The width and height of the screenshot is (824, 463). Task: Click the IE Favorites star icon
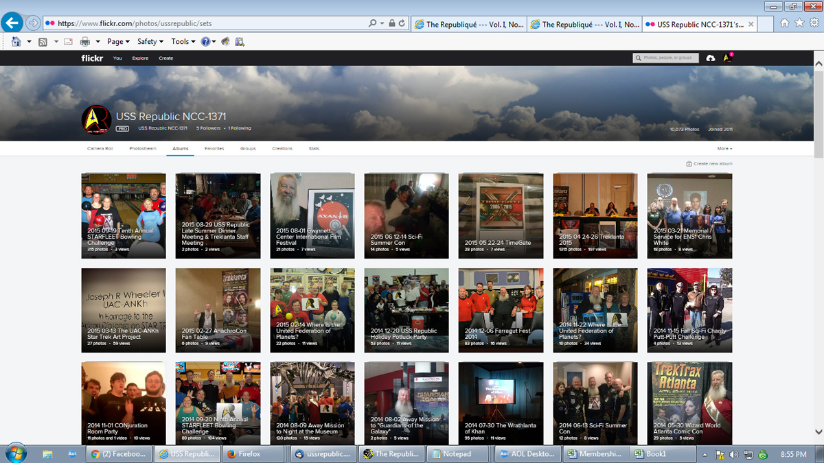(x=799, y=23)
